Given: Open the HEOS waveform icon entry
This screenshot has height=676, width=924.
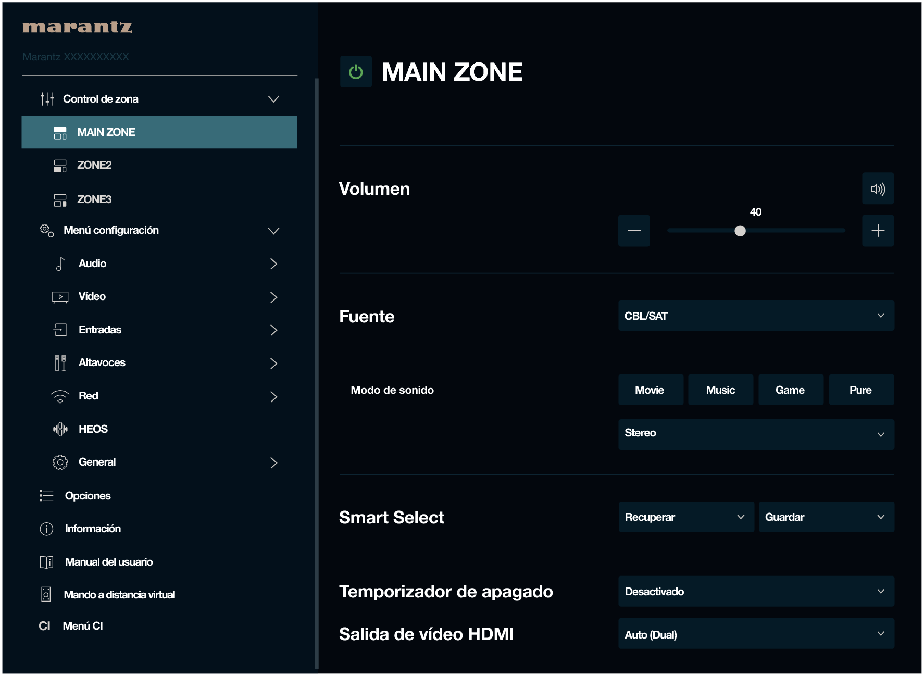Looking at the screenshot, I should [x=60, y=429].
